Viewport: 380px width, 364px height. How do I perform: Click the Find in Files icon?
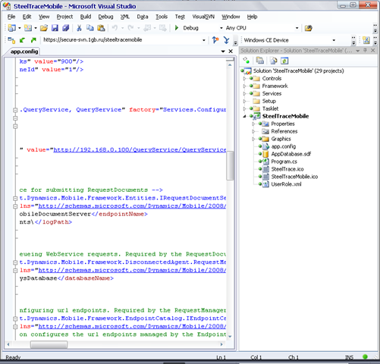[308, 28]
